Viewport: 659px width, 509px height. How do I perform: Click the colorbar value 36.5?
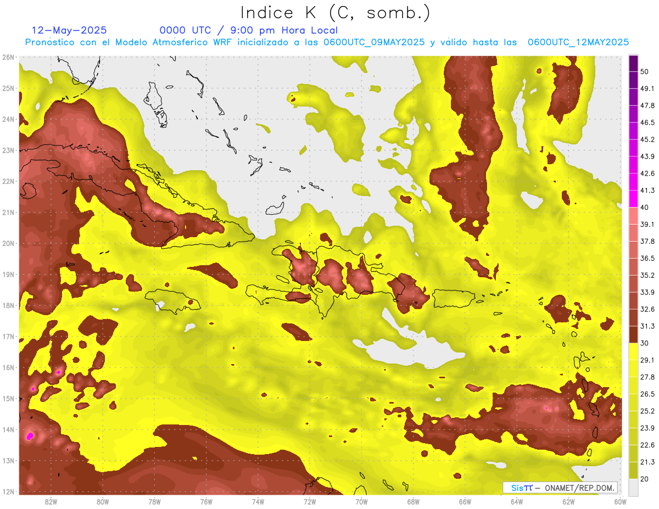click(648, 258)
